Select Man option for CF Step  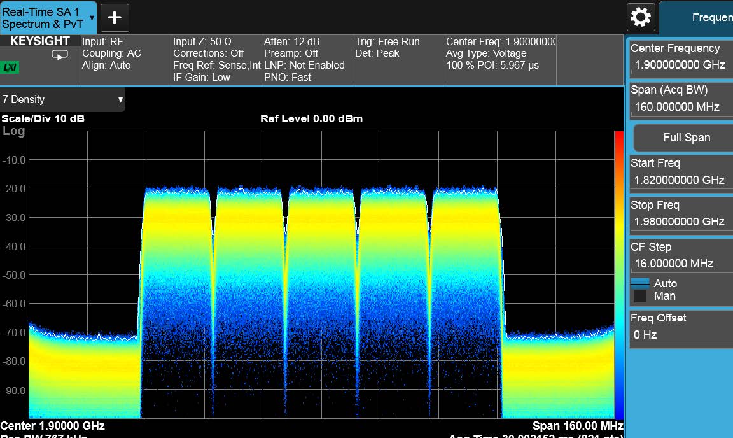click(x=664, y=296)
